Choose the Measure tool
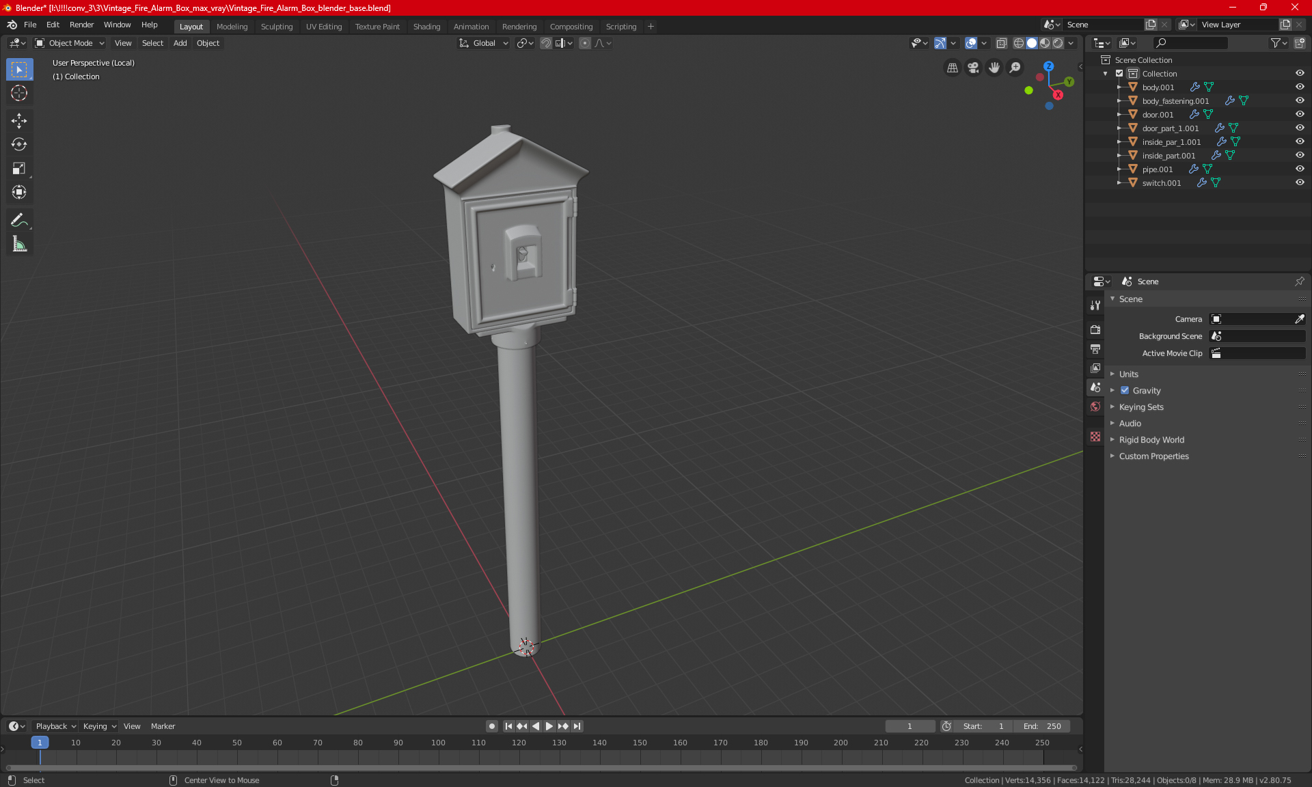The image size is (1312, 787). coord(19,244)
